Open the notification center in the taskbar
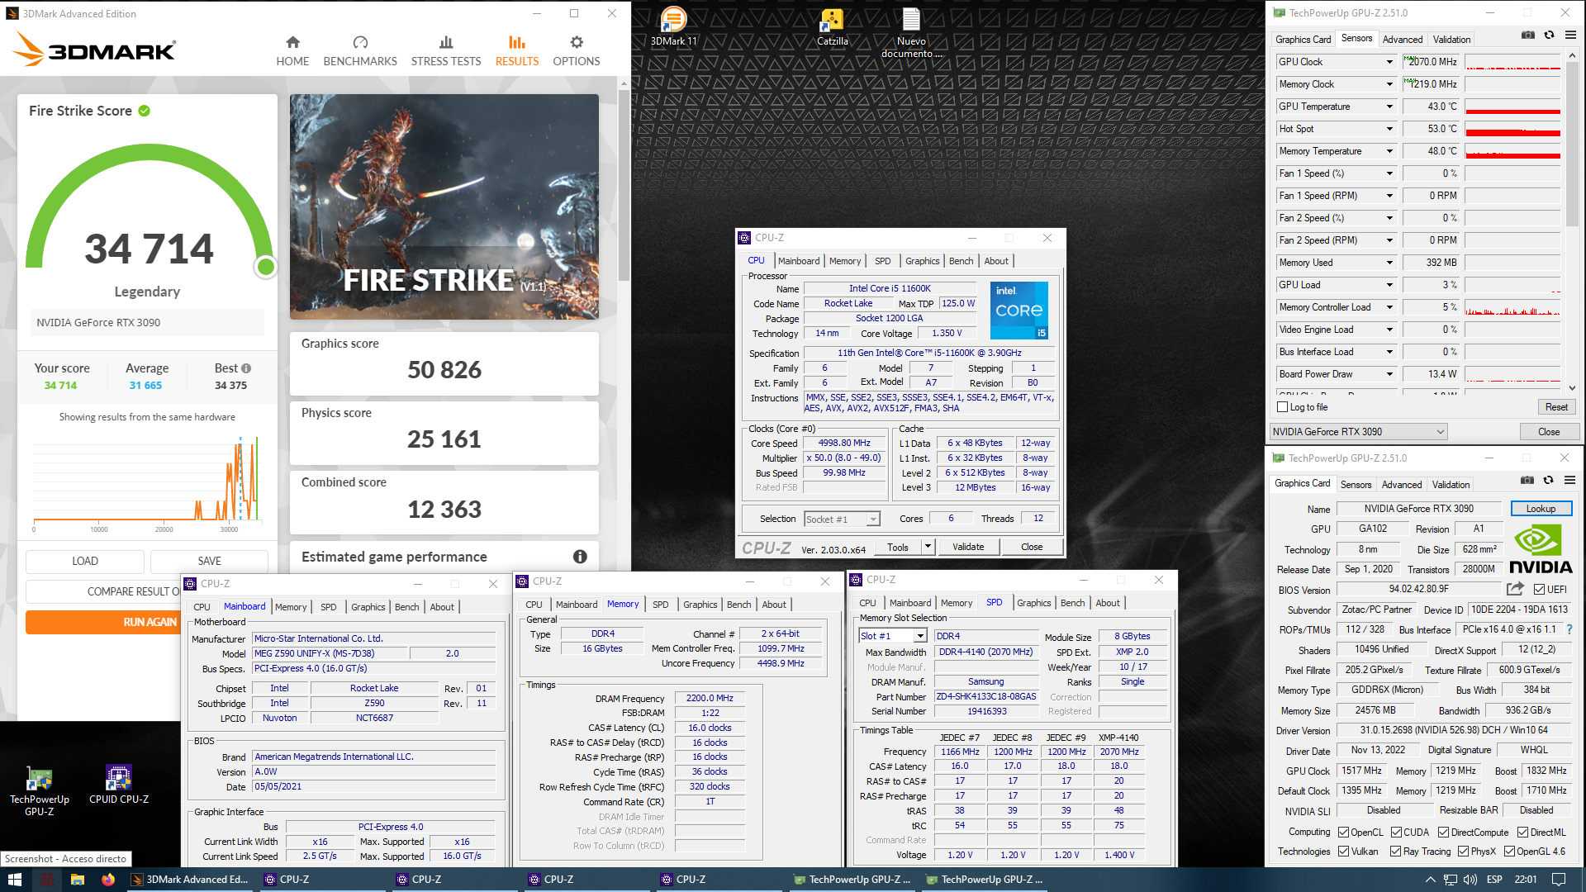 1559,880
